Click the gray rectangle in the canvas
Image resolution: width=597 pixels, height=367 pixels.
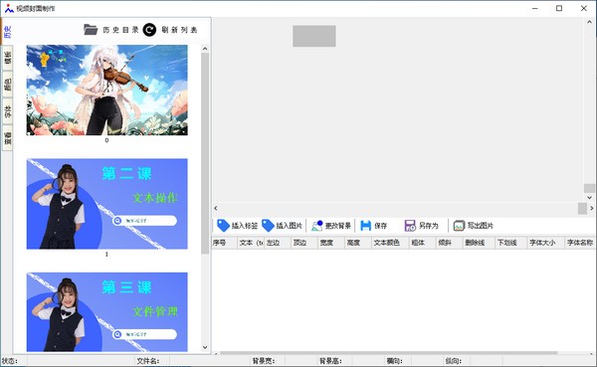pyautogui.click(x=314, y=36)
